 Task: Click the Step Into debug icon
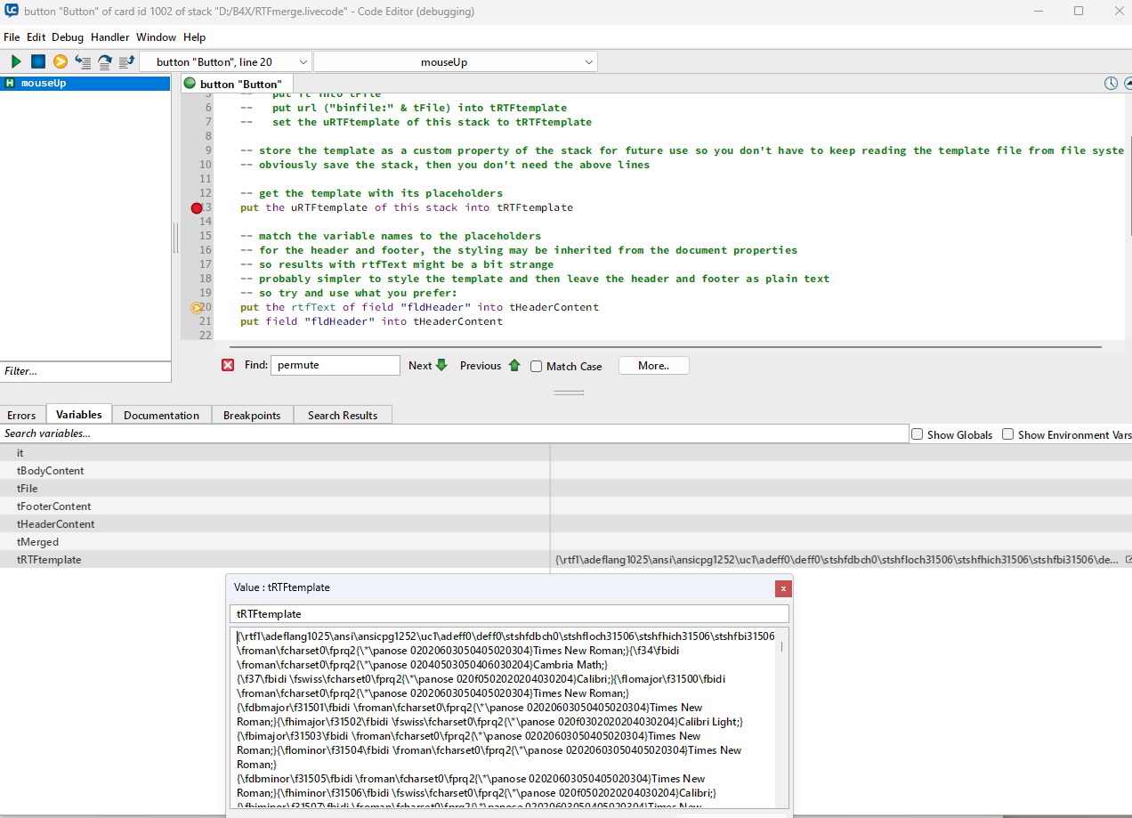click(x=83, y=61)
